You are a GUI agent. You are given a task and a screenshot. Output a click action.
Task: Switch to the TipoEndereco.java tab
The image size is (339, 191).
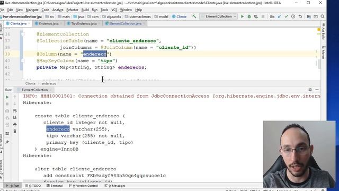click(84, 23)
